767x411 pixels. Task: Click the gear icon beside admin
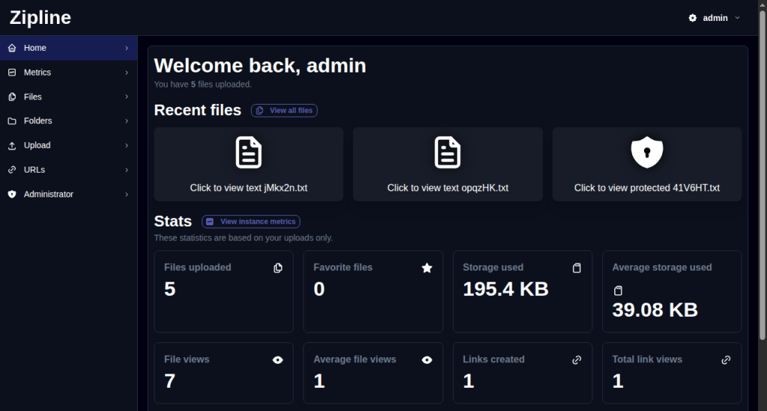tap(693, 18)
